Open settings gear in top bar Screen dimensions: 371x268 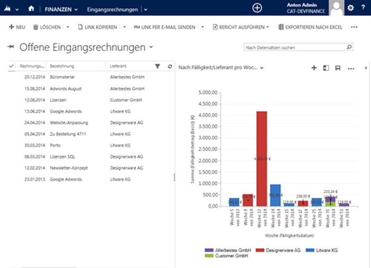tap(350, 8)
